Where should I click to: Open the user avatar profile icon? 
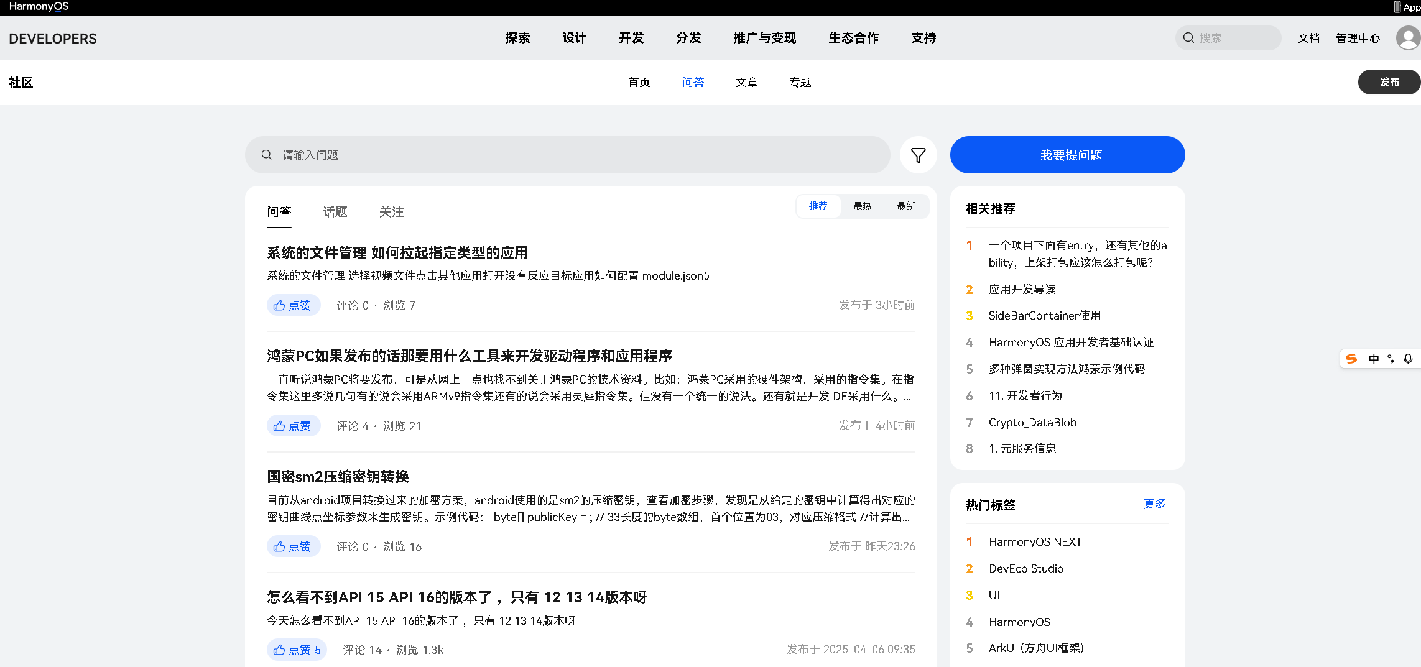(1408, 38)
